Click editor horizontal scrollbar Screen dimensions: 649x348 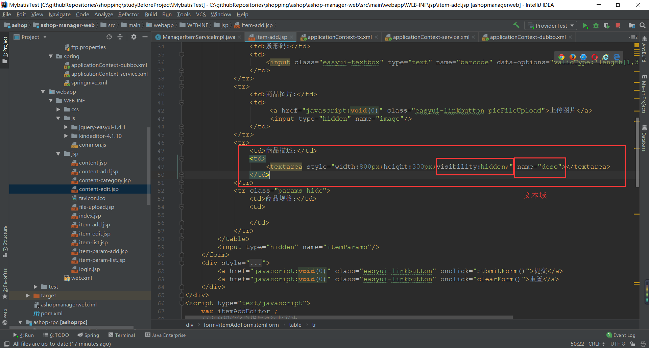pyautogui.click(x=348, y=318)
